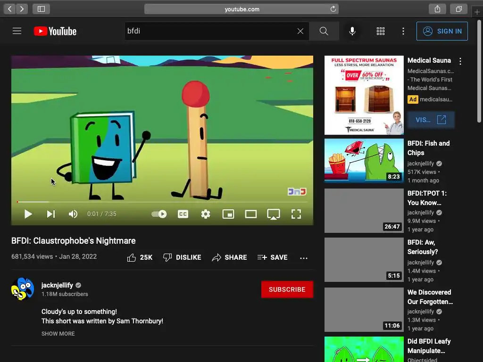Open the Medical Sauna ad thumbnail
This screenshot has height=362, width=483.
click(364, 95)
